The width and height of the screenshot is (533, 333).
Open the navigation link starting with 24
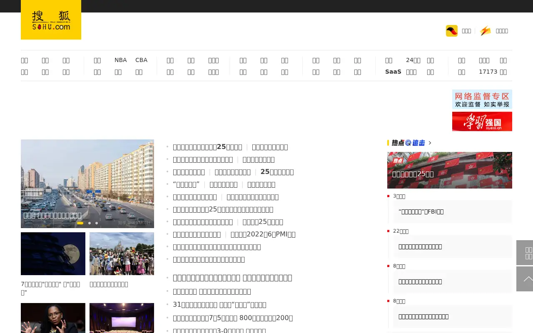click(413, 60)
